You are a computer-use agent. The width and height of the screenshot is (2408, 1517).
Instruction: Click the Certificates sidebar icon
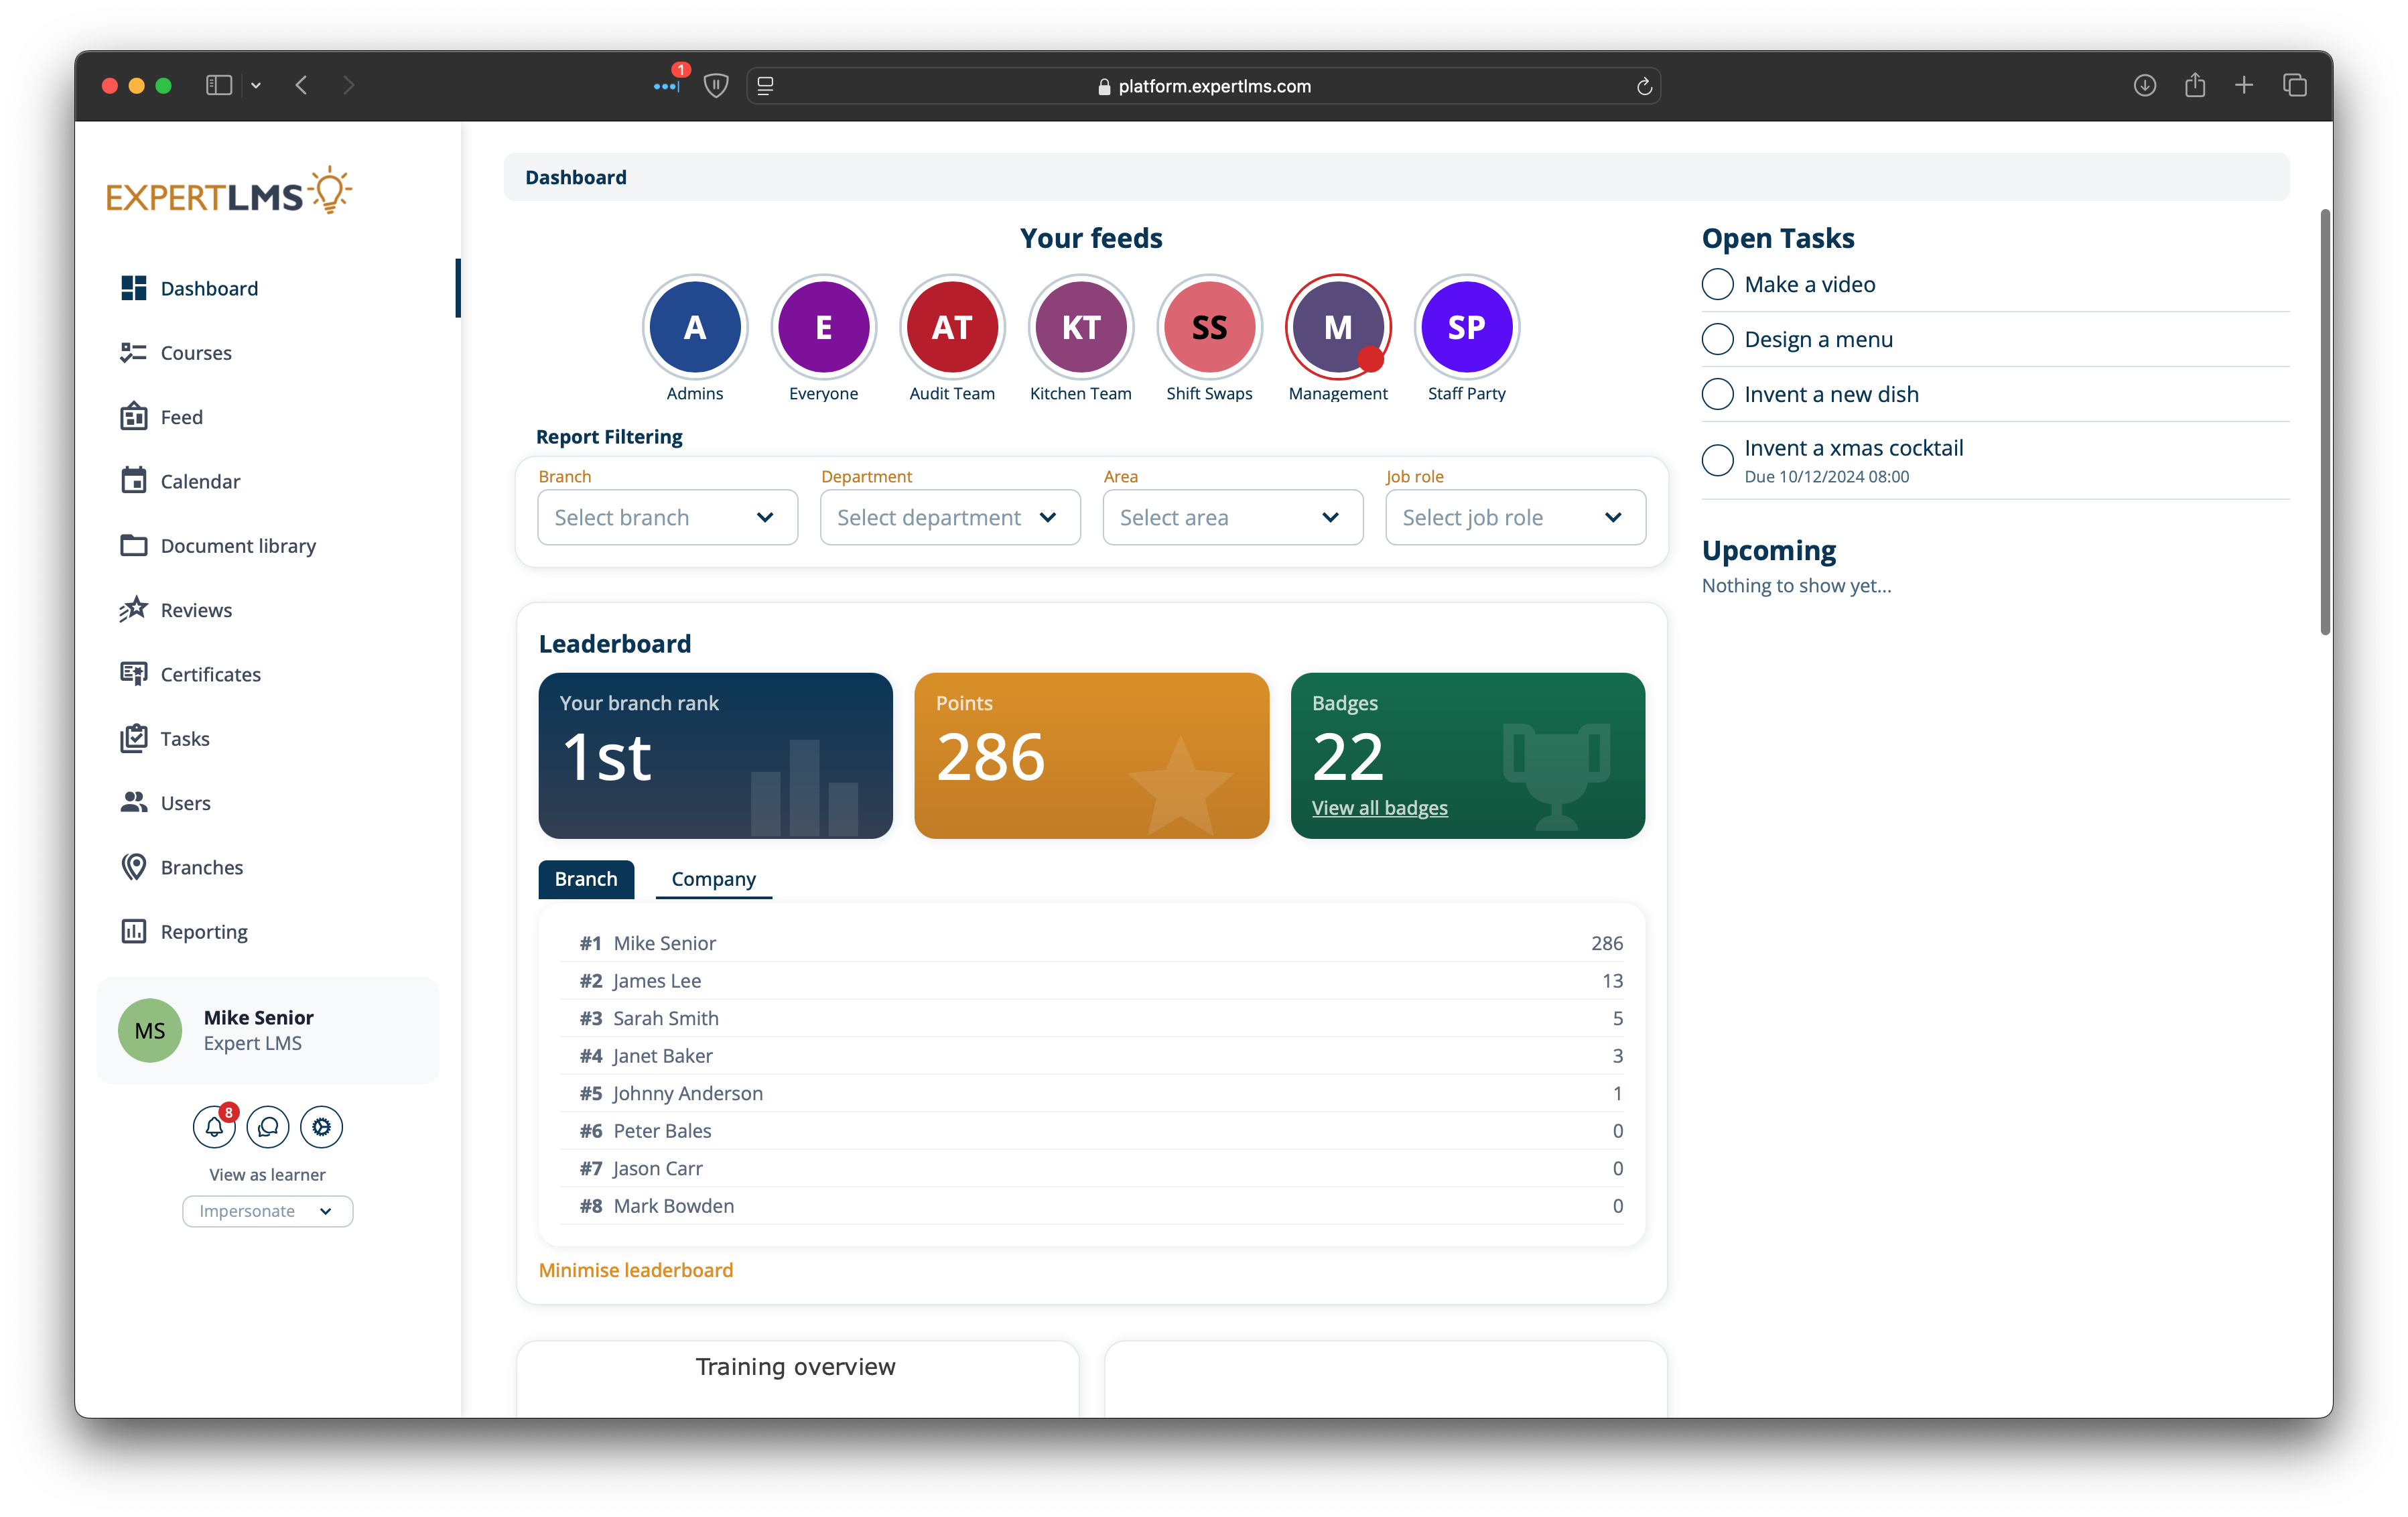pos(134,674)
